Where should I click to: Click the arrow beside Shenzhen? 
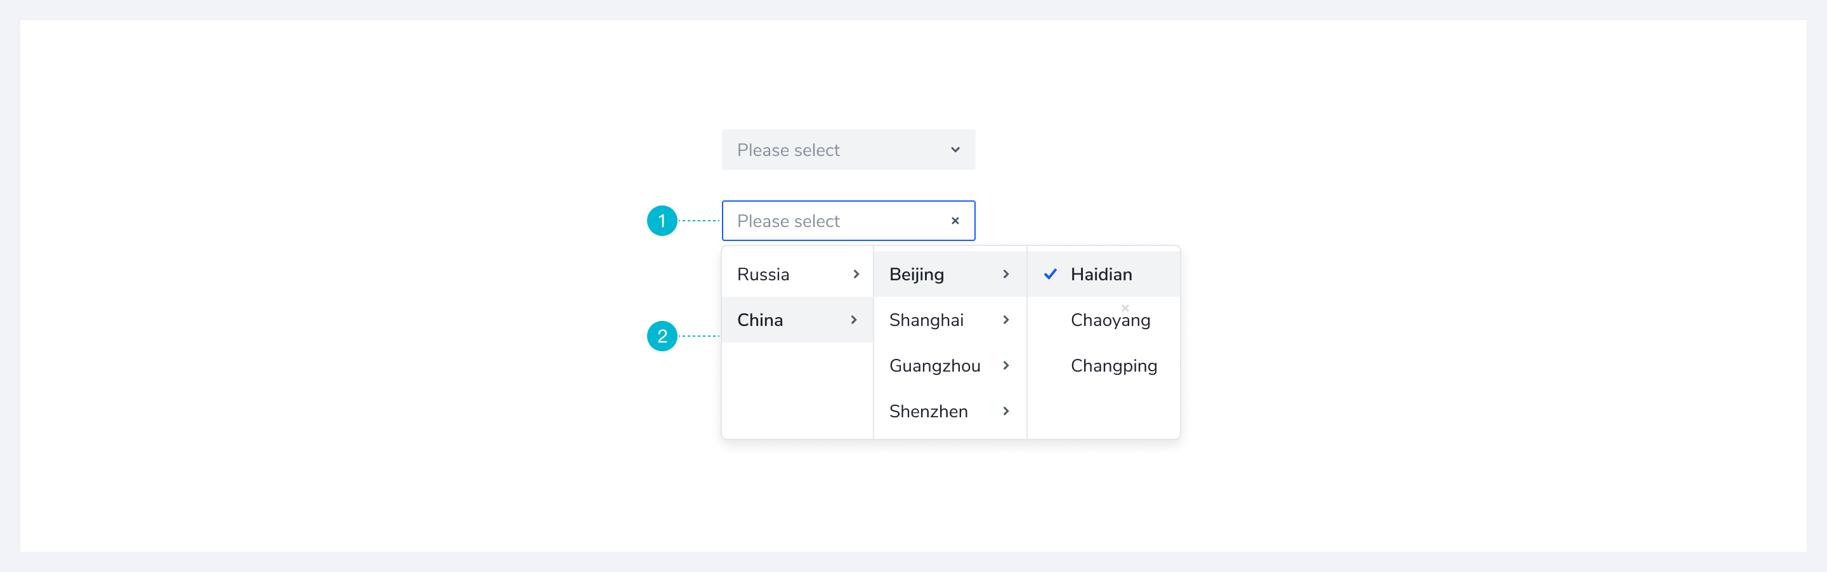[1005, 411]
